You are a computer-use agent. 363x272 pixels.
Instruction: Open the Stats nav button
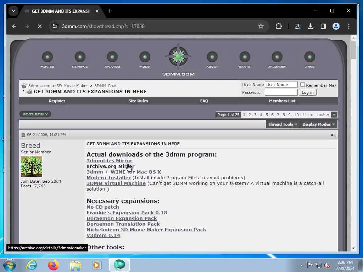point(245,59)
